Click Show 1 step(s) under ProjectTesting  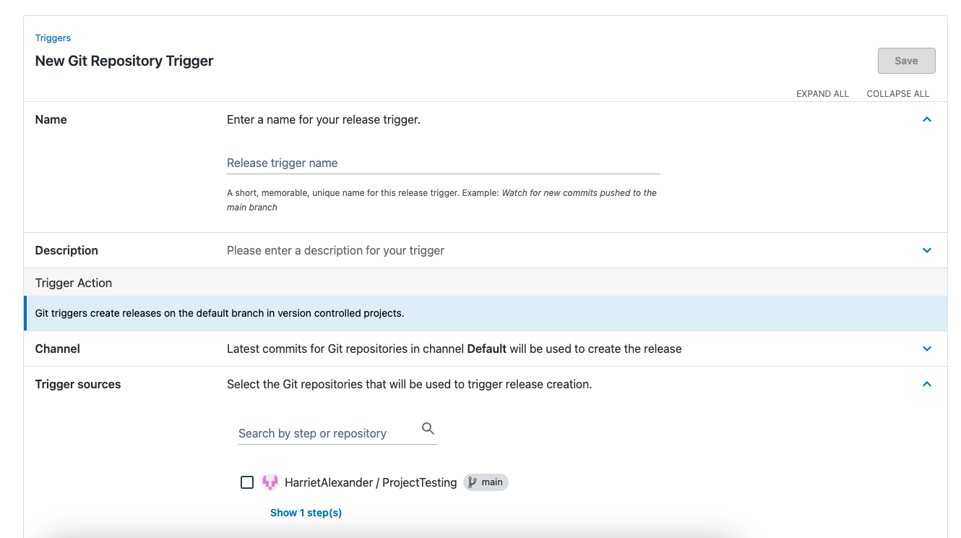tap(306, 512)
